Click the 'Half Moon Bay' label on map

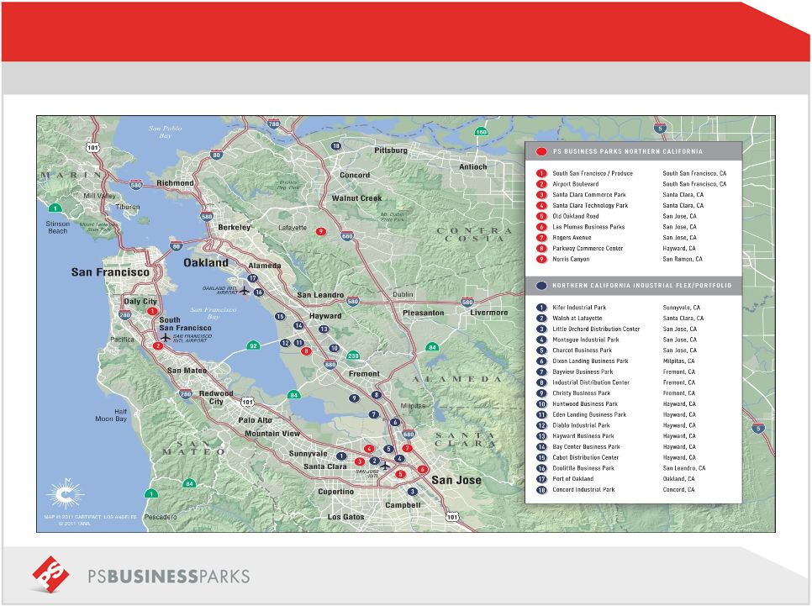111,415
